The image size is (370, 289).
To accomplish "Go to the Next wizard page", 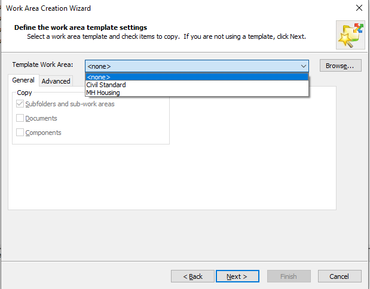I will click(237, 276).
